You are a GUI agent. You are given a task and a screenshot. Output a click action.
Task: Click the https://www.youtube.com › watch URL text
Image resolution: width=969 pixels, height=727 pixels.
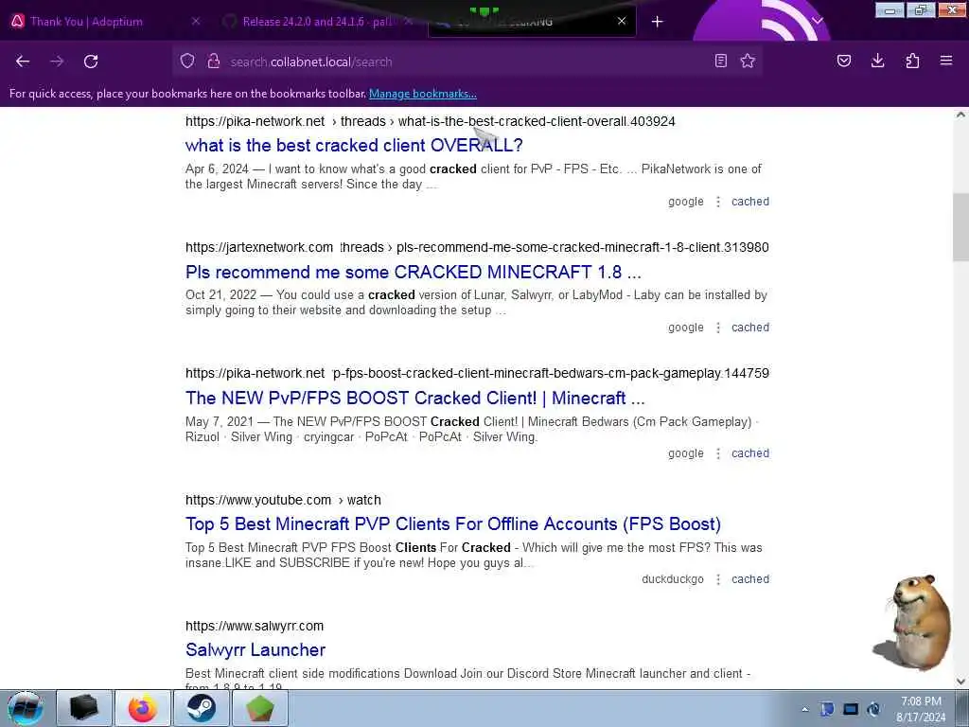[283, 500]
